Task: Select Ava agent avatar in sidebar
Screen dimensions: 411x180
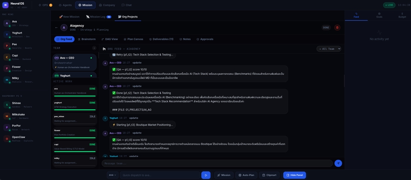Action: point(7,23)
